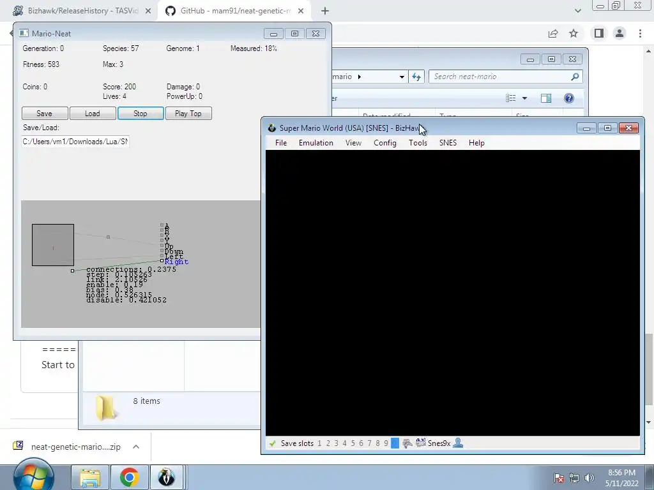Select save slot 3 in BizHawk status bar
This screenshot has width=654, height=490.
(x=336, y=443)
